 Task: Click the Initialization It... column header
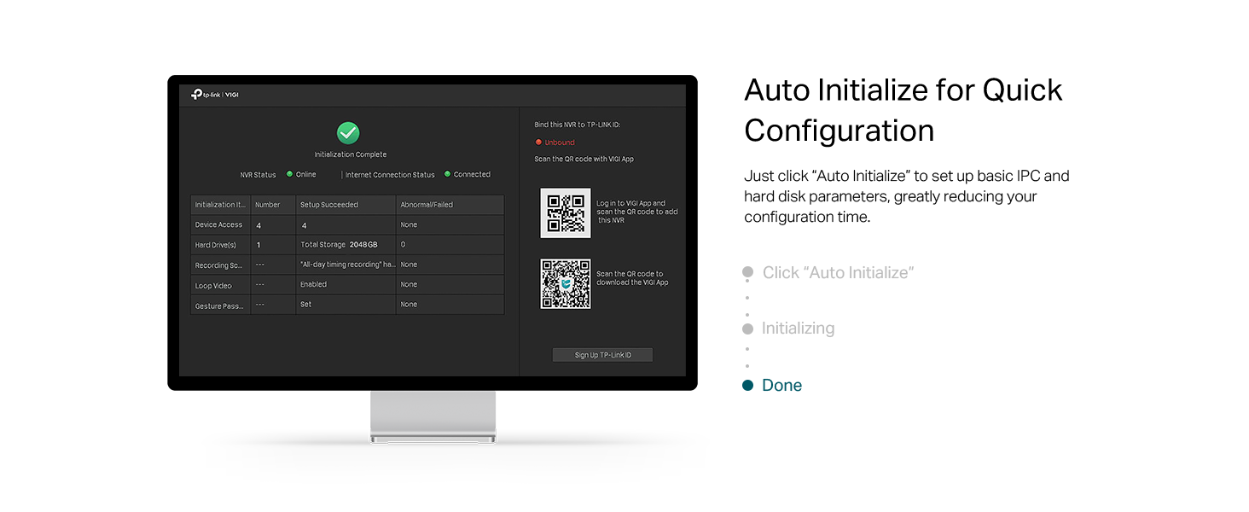tap(219, 205)
